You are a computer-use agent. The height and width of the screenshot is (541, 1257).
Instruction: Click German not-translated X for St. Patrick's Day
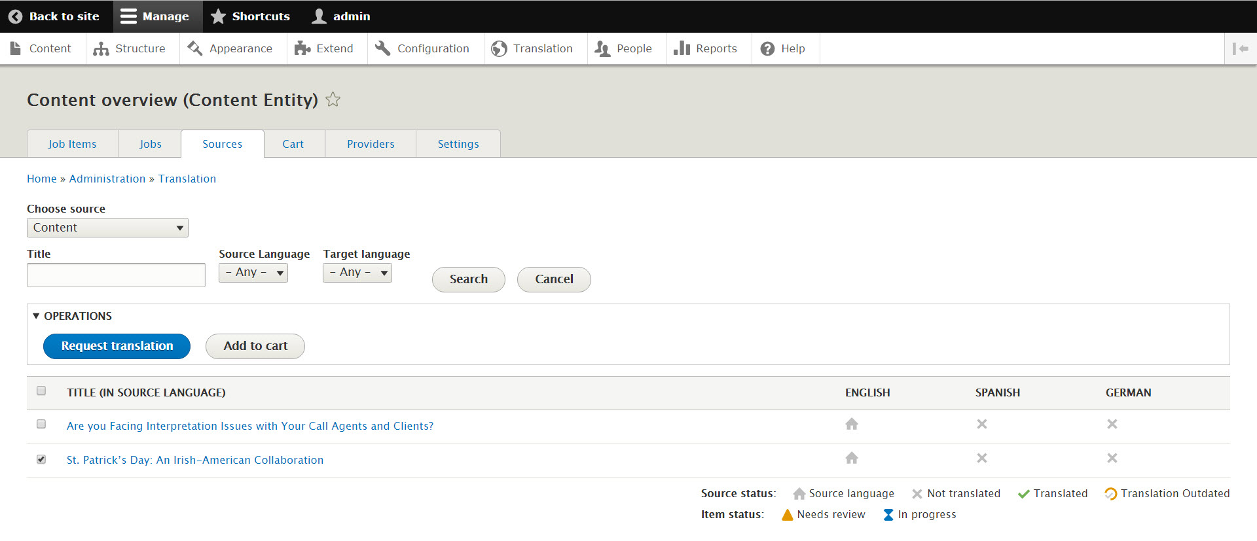[x=1112, y=458]
